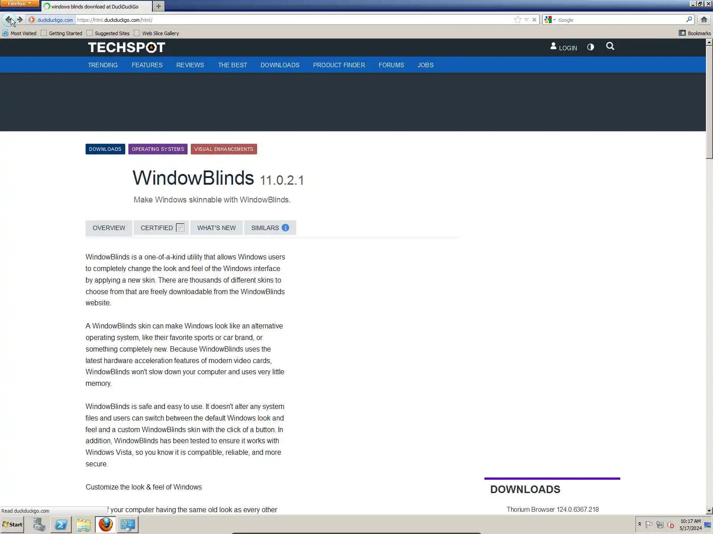Select the Overview tab
Screen dimensions: 713x534
coord(109,228)
